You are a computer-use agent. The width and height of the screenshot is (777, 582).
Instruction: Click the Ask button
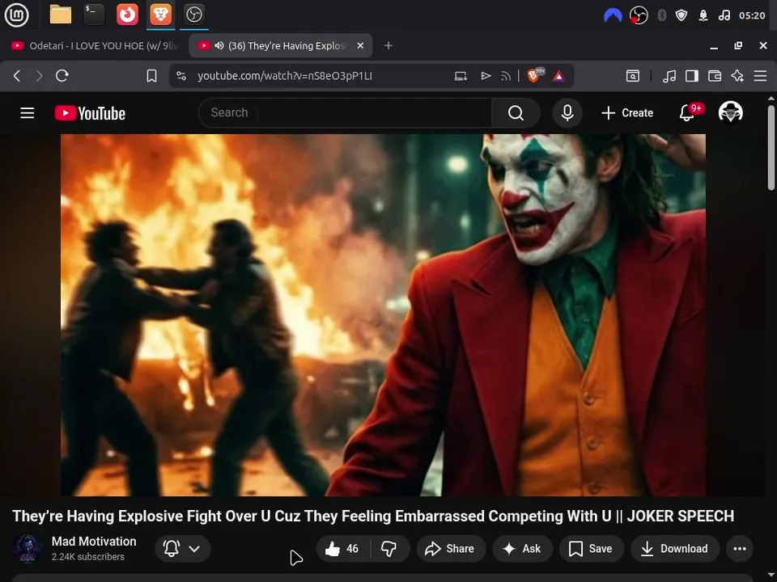[522, 548]
